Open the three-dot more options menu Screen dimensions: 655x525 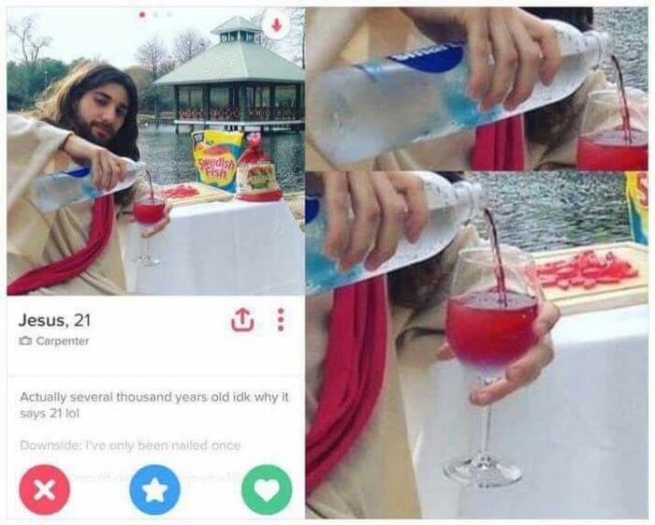pos(281,320)
